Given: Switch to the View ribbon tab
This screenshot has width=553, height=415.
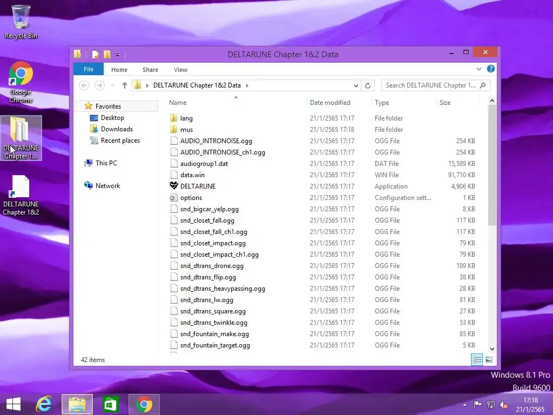Looking at the screenshot, I should tap(180, 70).
